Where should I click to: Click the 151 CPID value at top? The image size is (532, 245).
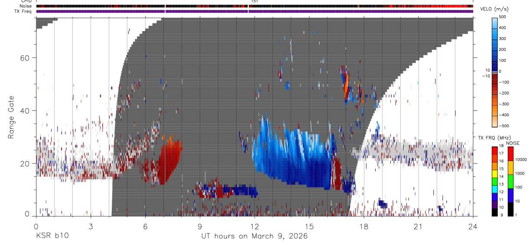[255, 2]
